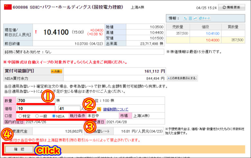This screenshot has height=158, width=251.
Task: Click the orange 入金 deposit button
Action: coord(56,71)
